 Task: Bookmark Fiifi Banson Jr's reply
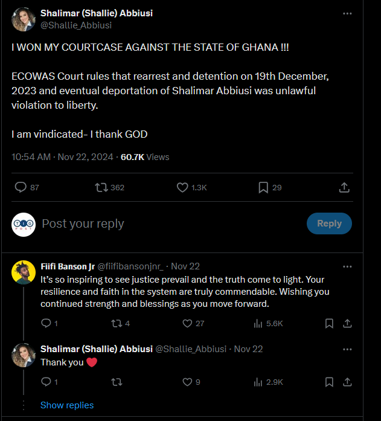[329, 323]
